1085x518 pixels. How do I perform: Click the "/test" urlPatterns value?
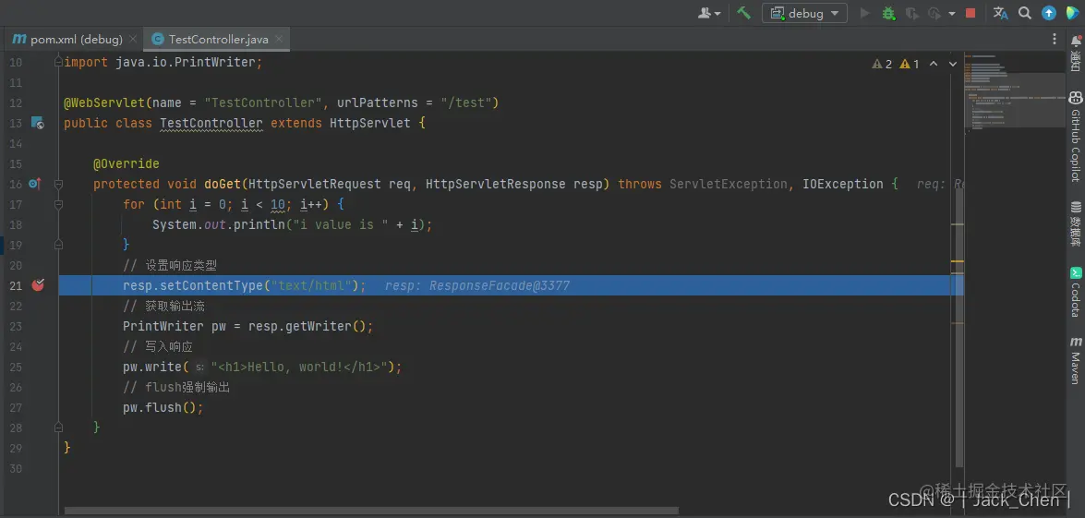[x=465, y=103]
